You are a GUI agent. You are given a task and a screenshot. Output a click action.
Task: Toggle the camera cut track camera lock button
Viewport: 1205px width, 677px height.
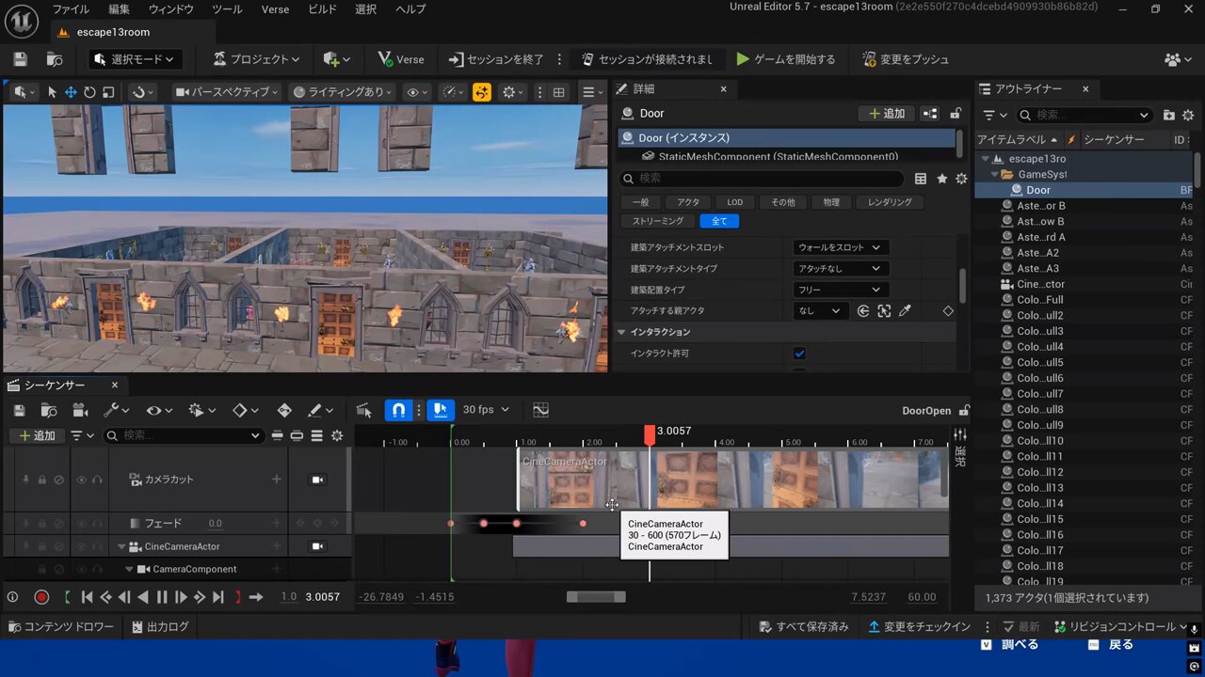coord(318,480)
